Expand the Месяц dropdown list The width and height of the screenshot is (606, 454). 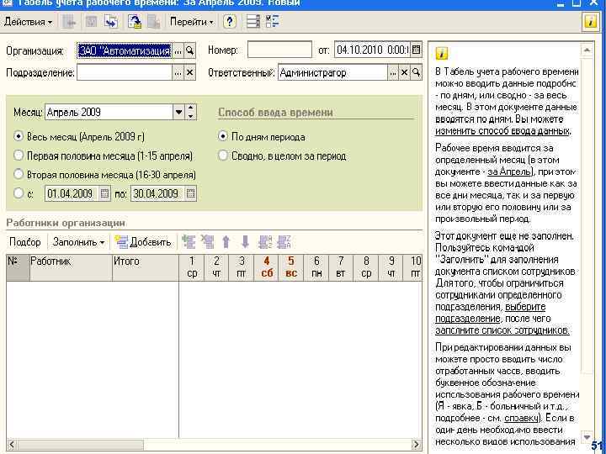click(178, 112)
